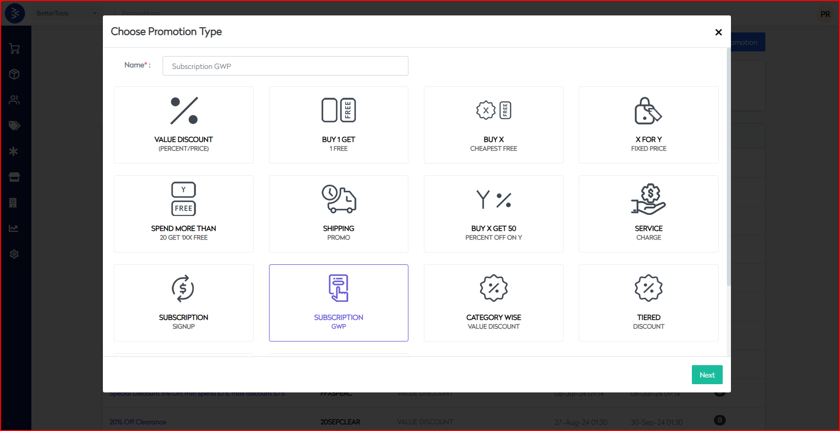This screenshot has height=431, width=840.
Task: Choose Spend More Than promotion icon
Action: point(184,199)
